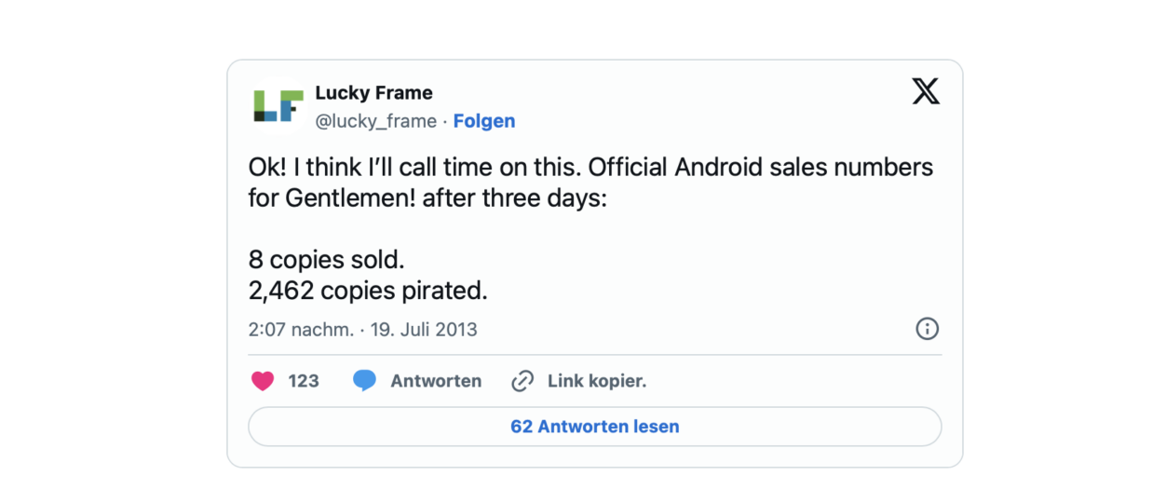Click the '8 copies sold.' line
The image size is (1166, 503).
click(327, 259)
